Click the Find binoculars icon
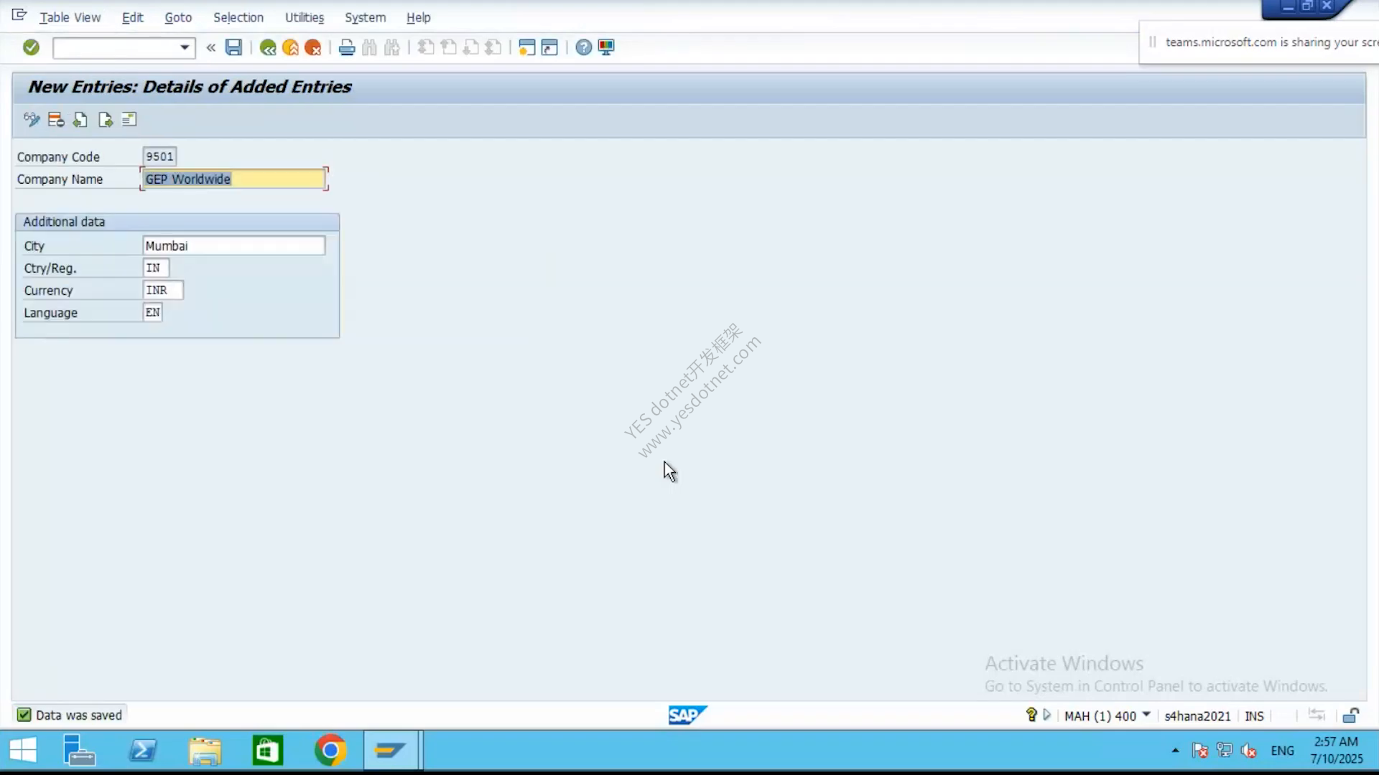The width and height of the screenshot is (1379, 775). pos(369,47)
